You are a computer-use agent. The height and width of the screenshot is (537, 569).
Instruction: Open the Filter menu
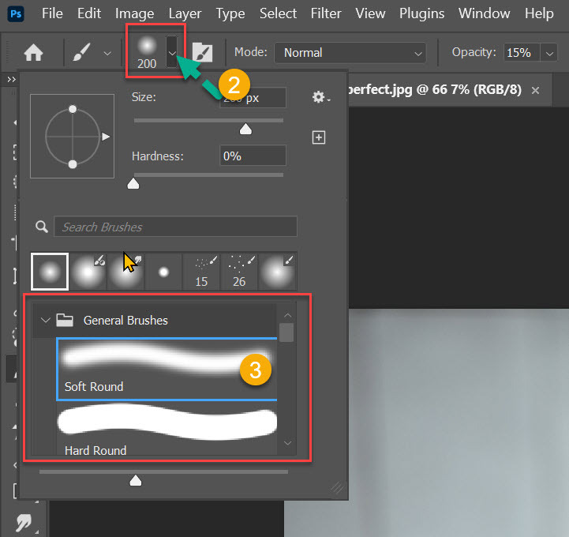coord(326,13)
